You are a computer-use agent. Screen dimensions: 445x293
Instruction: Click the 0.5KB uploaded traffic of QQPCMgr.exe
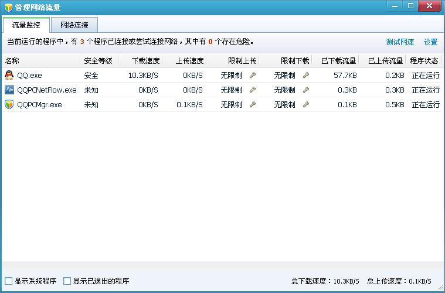[395, 105]
